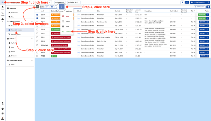211x121 pixels.
Task: Click the Follow Up button
Action: 74,2
